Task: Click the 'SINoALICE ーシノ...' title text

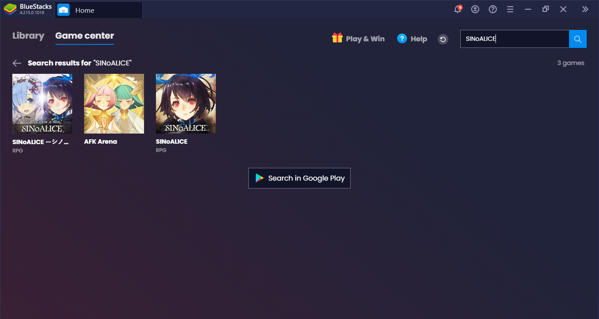Action: pos(41,142)
